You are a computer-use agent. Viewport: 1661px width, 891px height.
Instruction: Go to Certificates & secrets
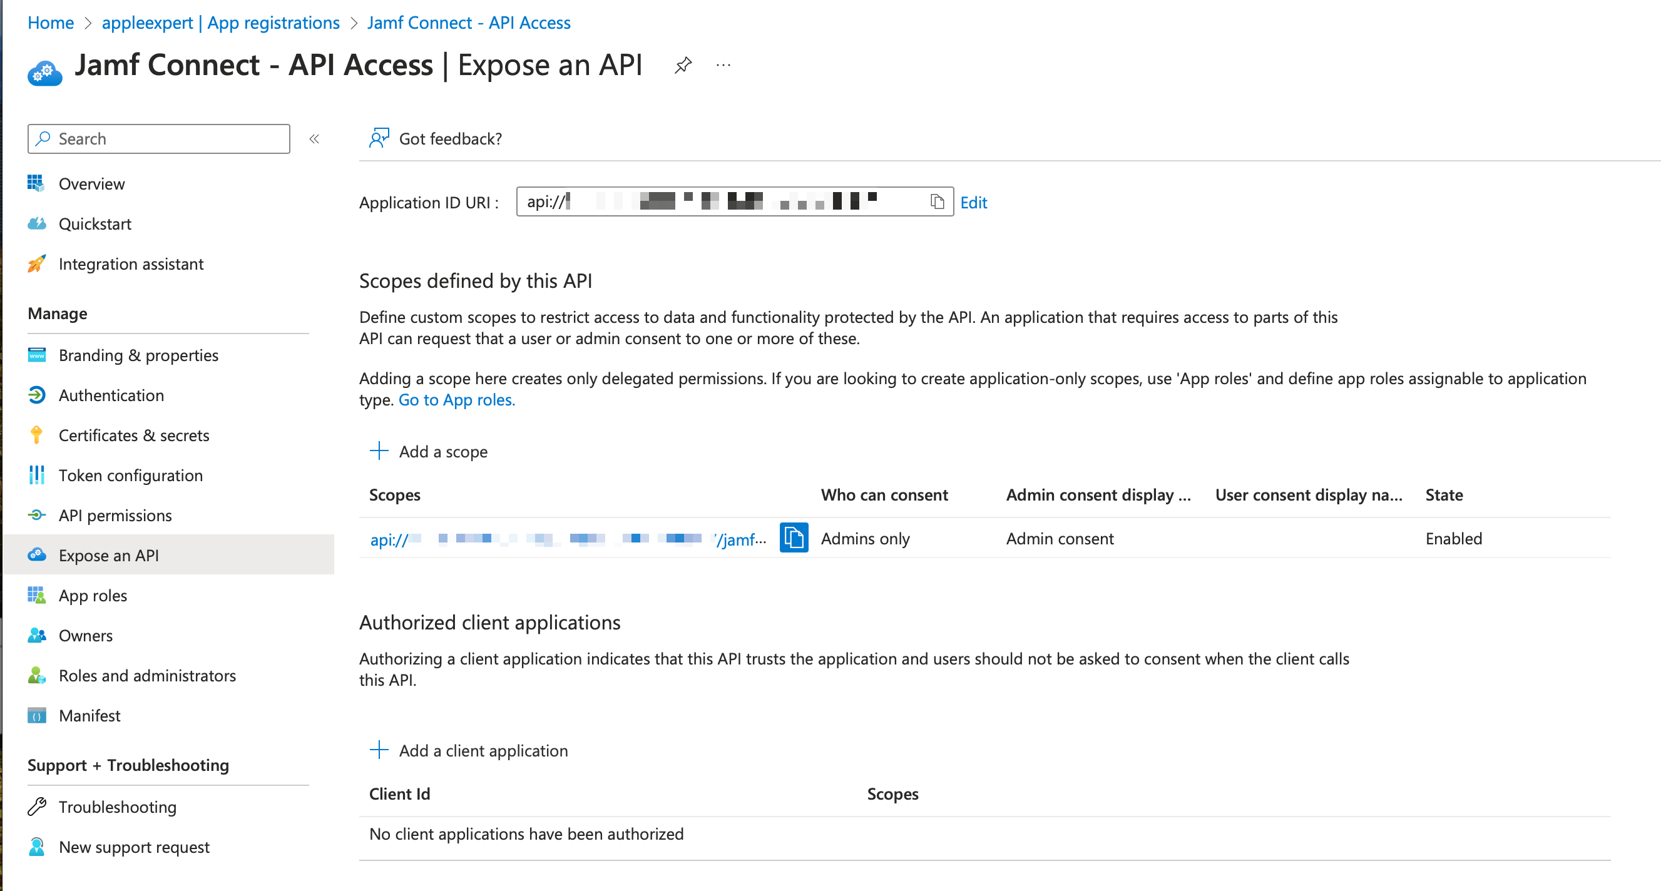pyautogui.click(x=133, y=435)
